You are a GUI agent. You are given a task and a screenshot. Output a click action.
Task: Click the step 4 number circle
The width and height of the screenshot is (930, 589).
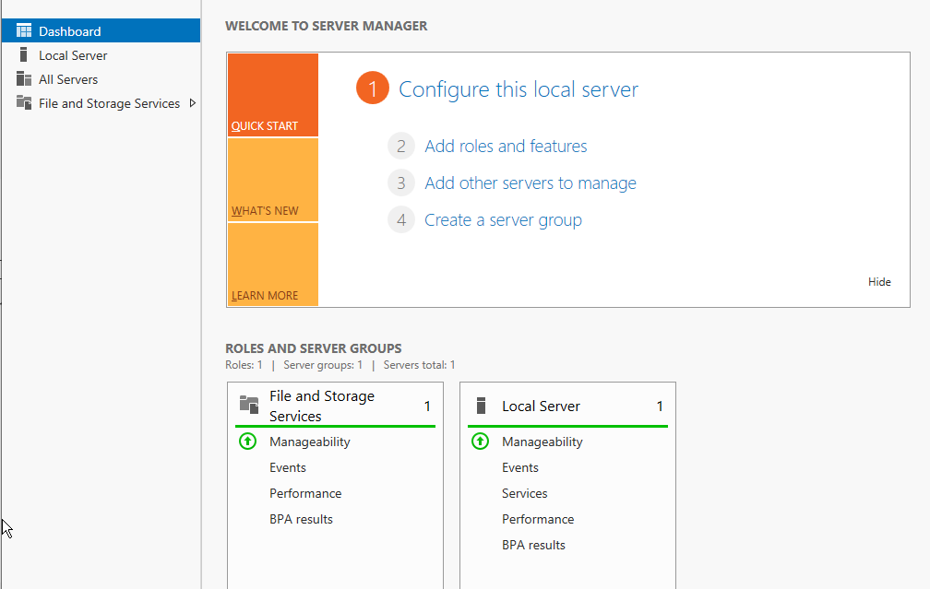click(401, 219)
